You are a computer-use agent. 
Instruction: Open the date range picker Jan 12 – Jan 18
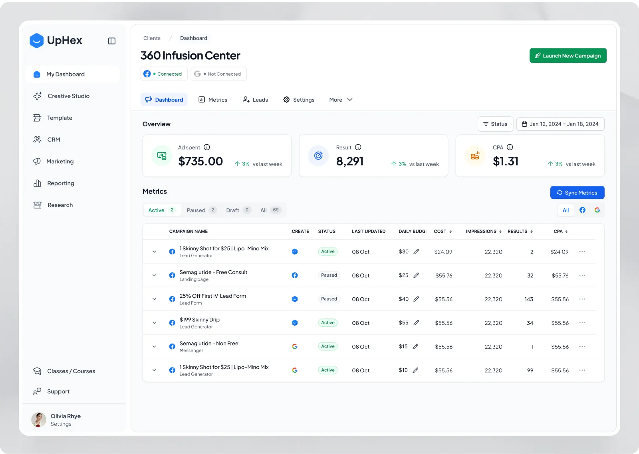coord(560,124)
